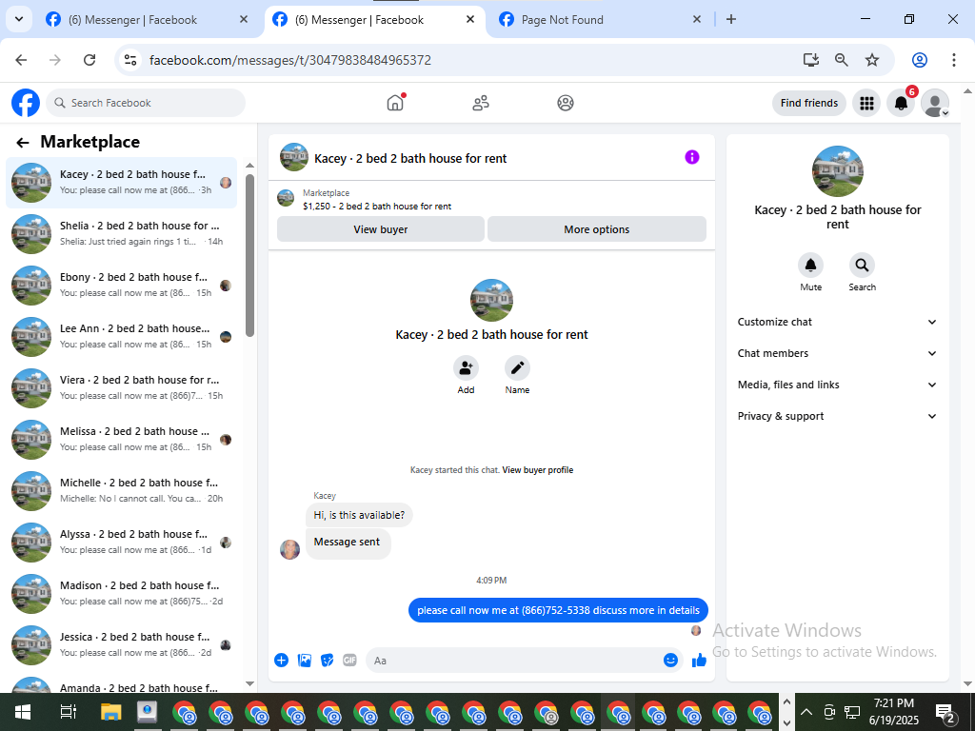Open the account profile avatar menu
The height and width of the screenshot is (731, 975).
point(935,103)
